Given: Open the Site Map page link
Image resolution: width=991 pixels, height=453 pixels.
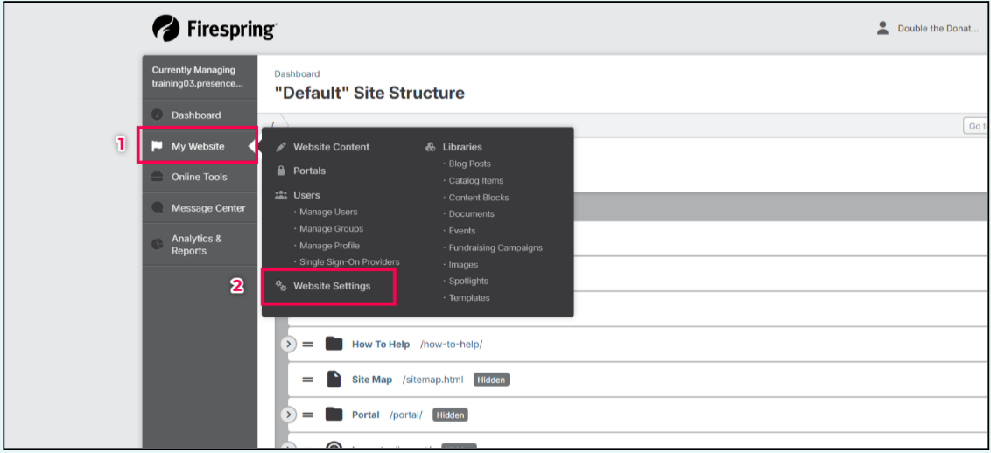Looking at the screenshot, I should (372, 380).
